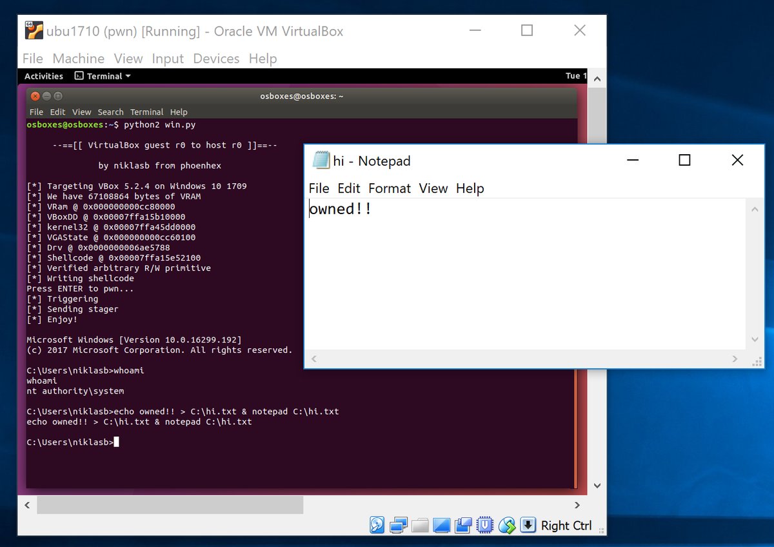Click Notepad's horizontal scrollbar right arrow

(x=735, y=359)
